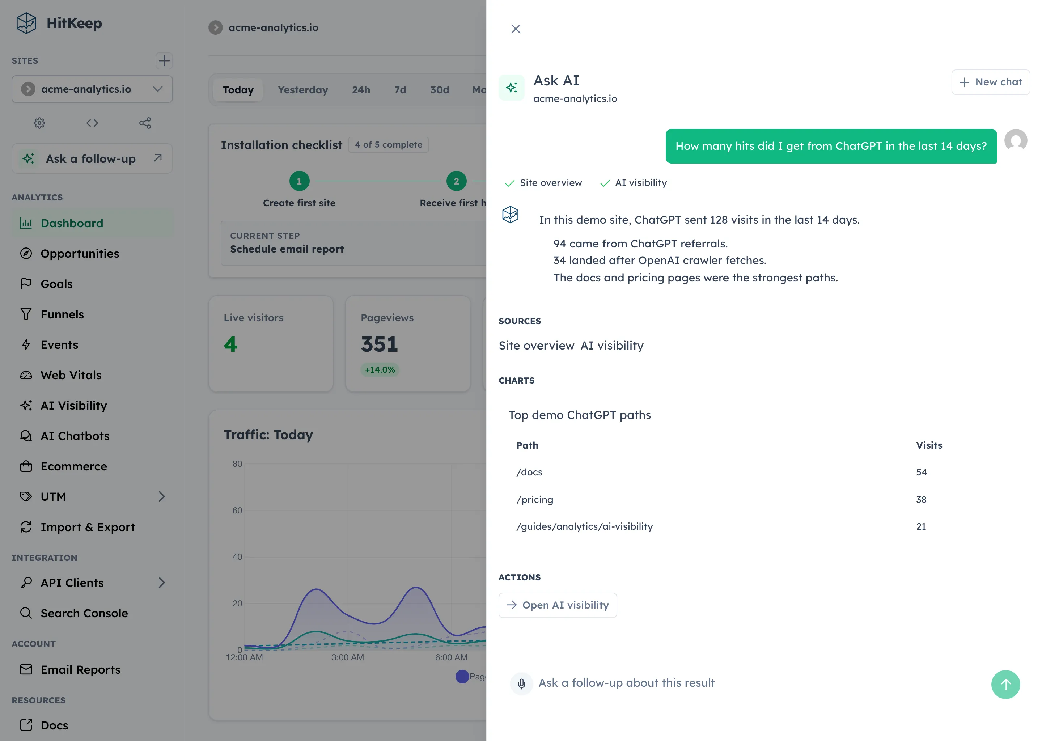The width and height of the screenshot is (1042, 741).
Task: Expand the UTM submenu chevron
Action: tap(161, 496)
